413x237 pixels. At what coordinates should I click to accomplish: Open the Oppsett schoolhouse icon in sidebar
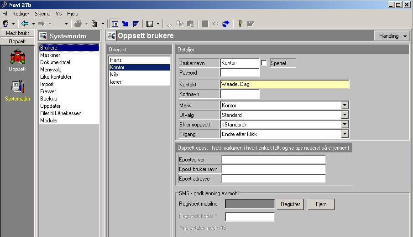coord(17,57)
